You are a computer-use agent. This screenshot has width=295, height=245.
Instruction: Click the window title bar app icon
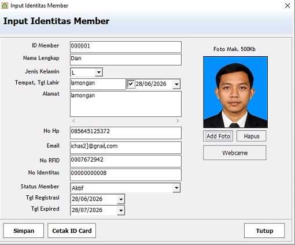point(5,6)
